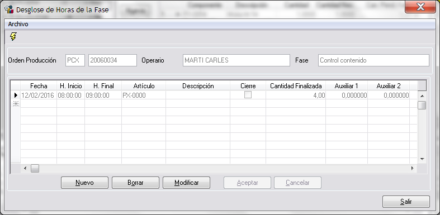This screenshot has width=440, height=215.
Task: Close the Desglose de Horas window
Action: (420, 7)
